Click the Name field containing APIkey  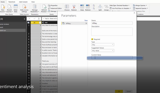(x=112, y=23)
